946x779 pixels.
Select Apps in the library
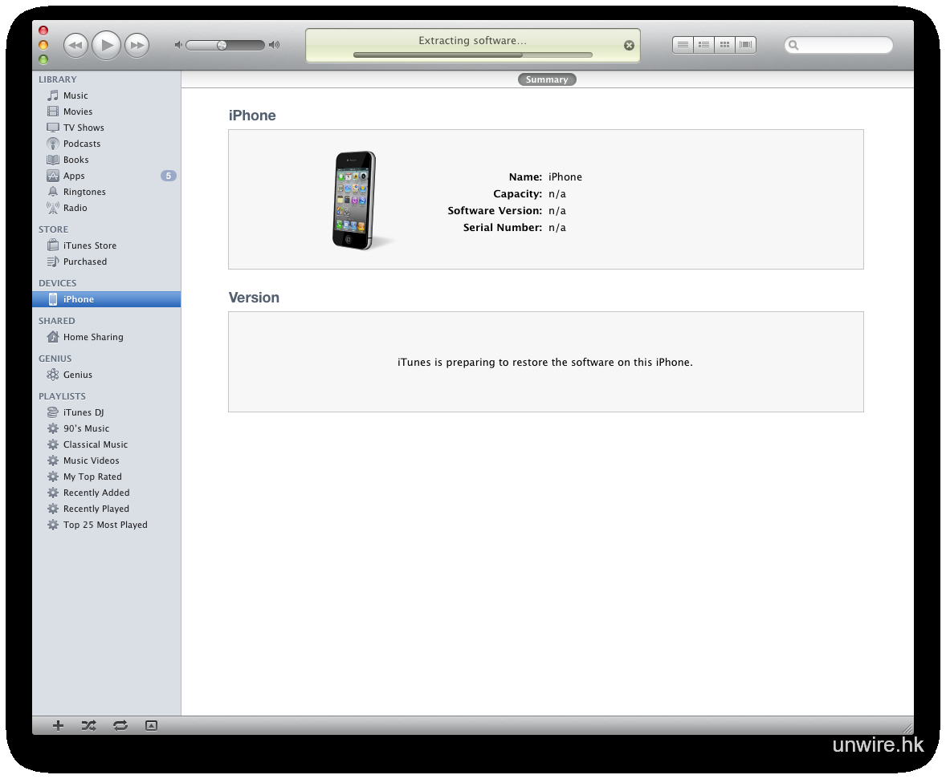74,176
